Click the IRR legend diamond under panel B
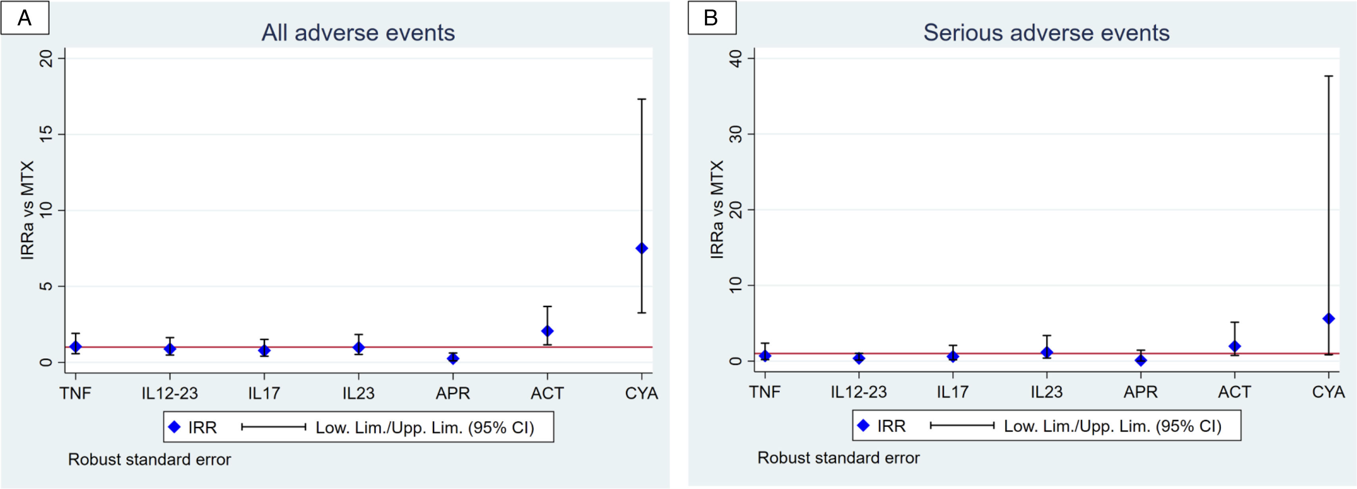1357x489 pixels. click(863, 426)
